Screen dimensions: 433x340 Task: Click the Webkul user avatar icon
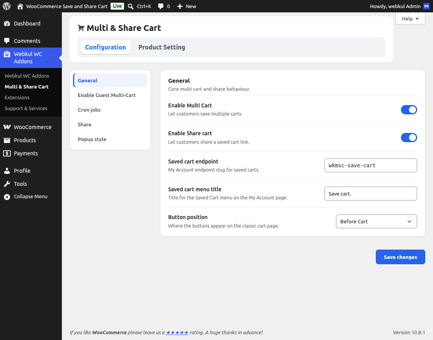tap(426, 6)
